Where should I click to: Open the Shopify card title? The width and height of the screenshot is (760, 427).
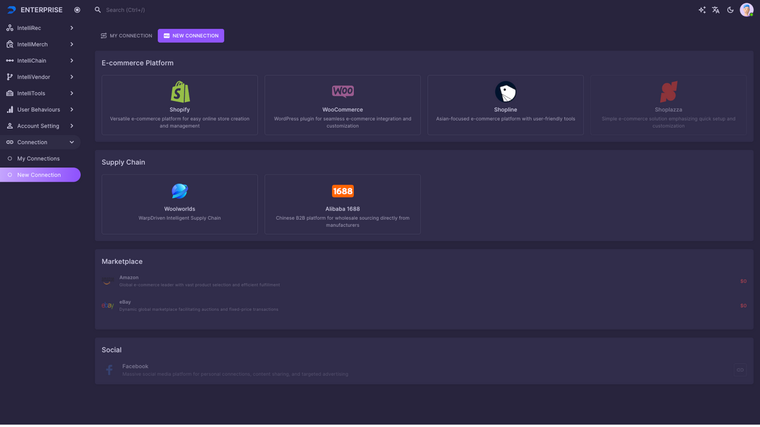180,110
